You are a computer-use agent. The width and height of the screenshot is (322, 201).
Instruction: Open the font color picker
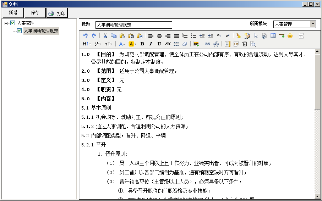122,44
